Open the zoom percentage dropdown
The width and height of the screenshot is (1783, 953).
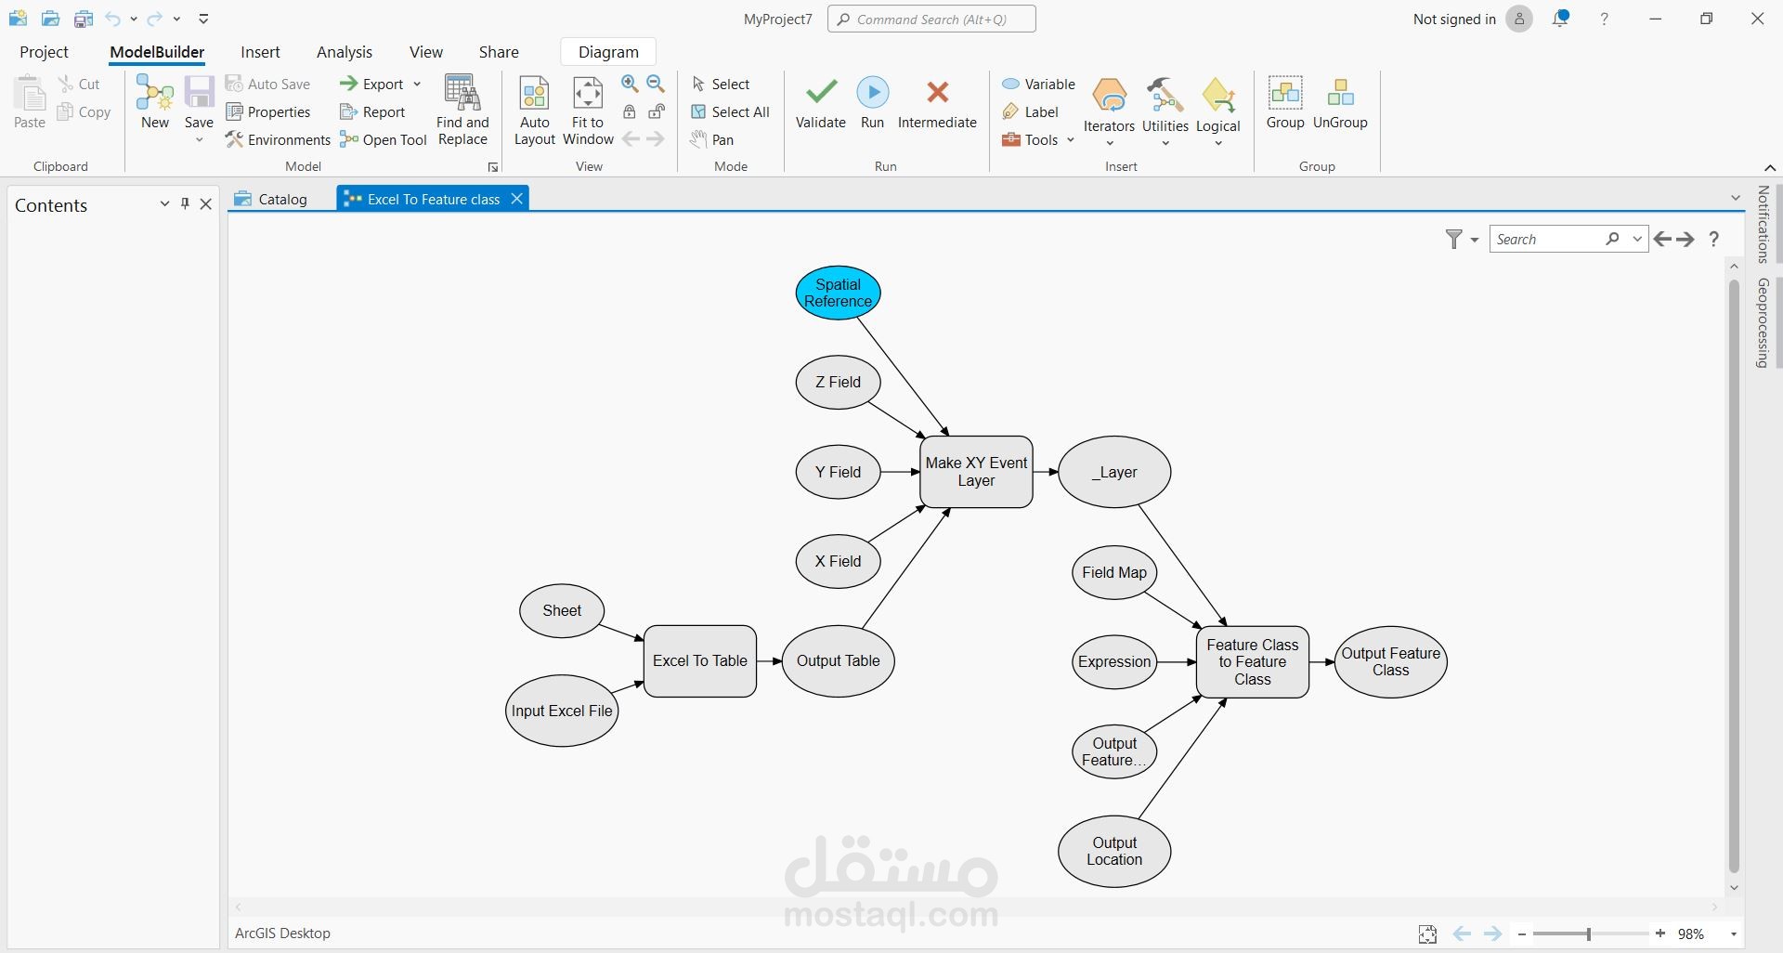[1734, 933]
